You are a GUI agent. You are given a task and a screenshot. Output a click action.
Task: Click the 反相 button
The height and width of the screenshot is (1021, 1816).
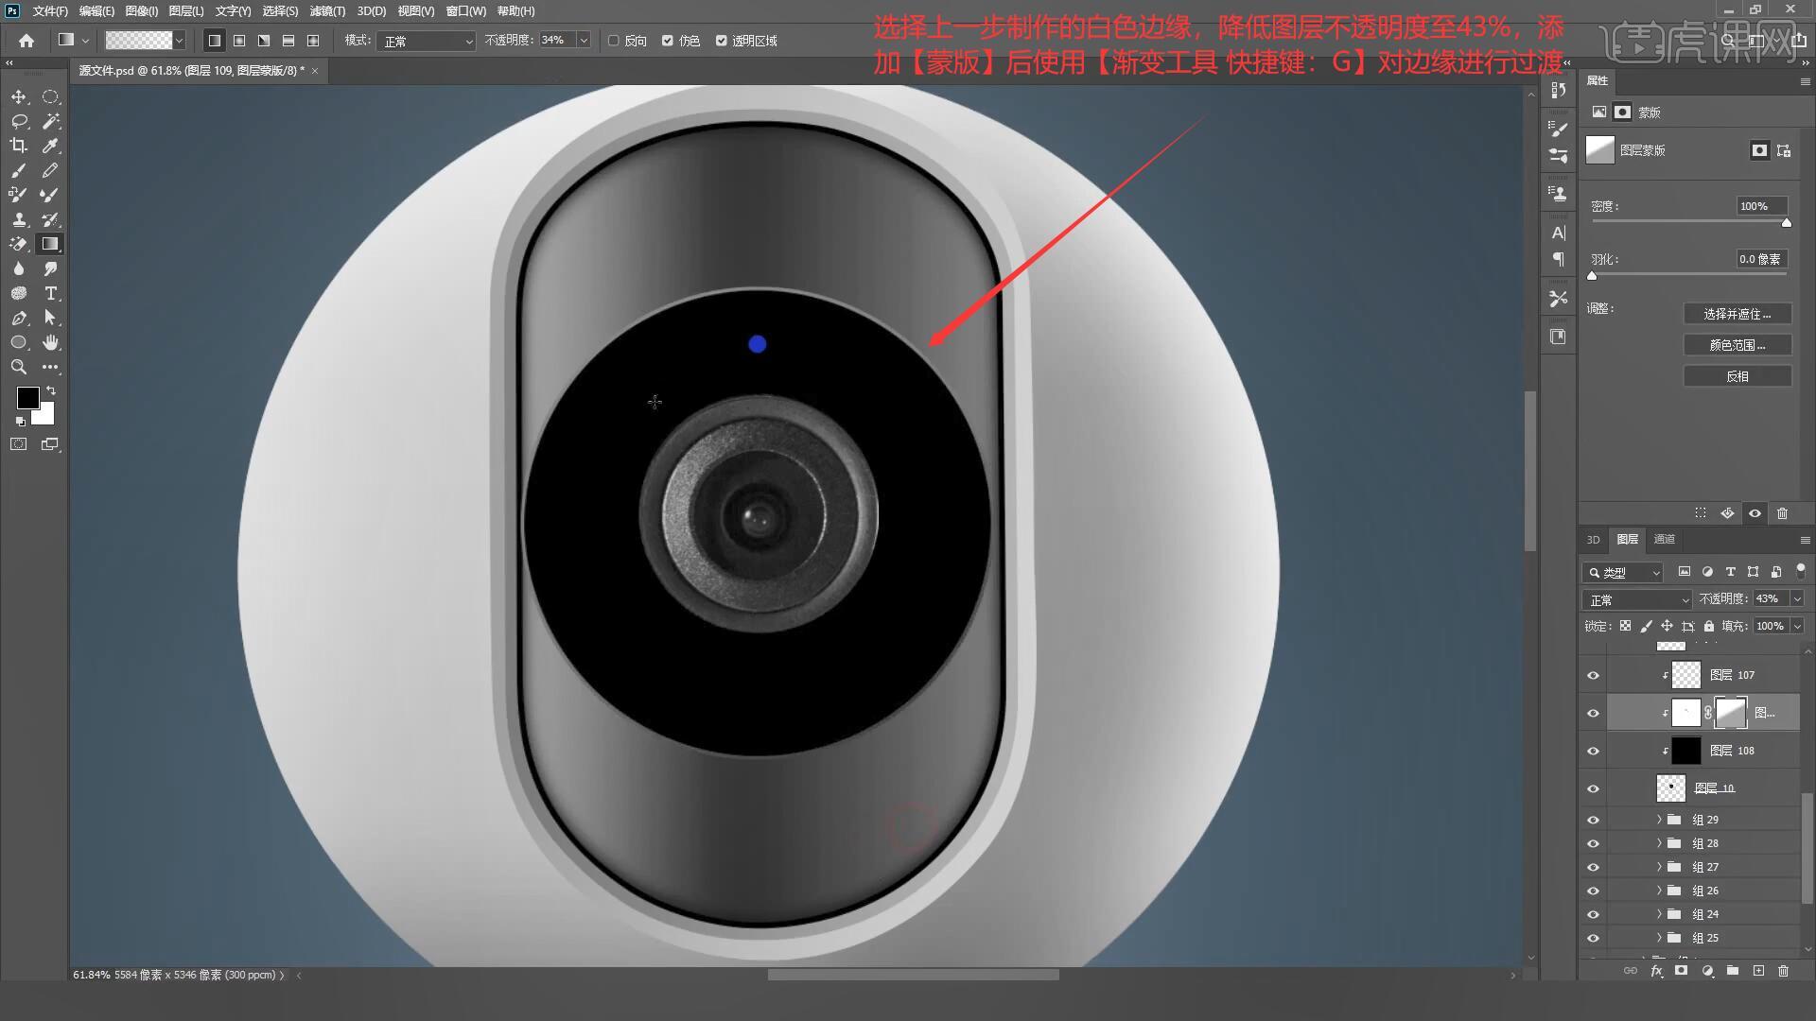pyautogui.click(x=1737, y=376)
